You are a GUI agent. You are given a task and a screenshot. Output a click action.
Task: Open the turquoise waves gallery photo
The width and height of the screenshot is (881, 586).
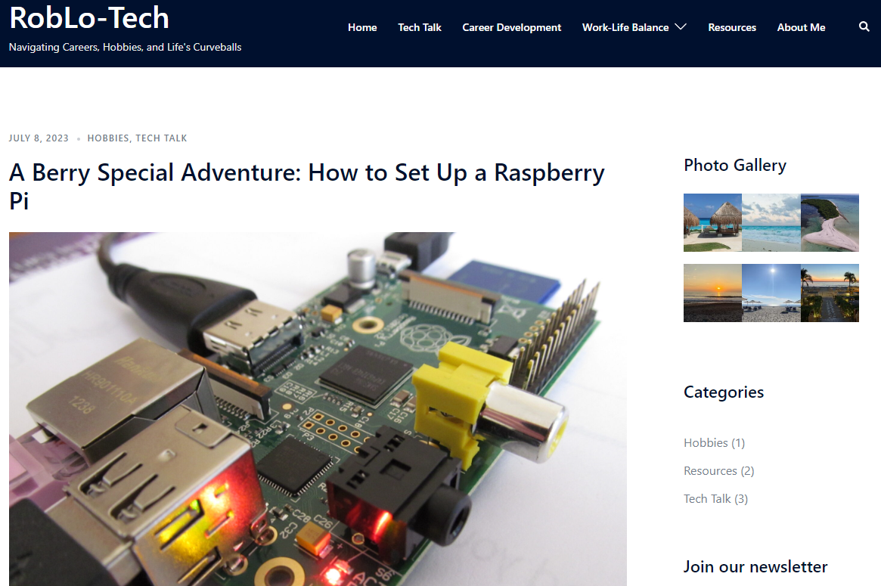pyautogui.click(x=771, y=222)
